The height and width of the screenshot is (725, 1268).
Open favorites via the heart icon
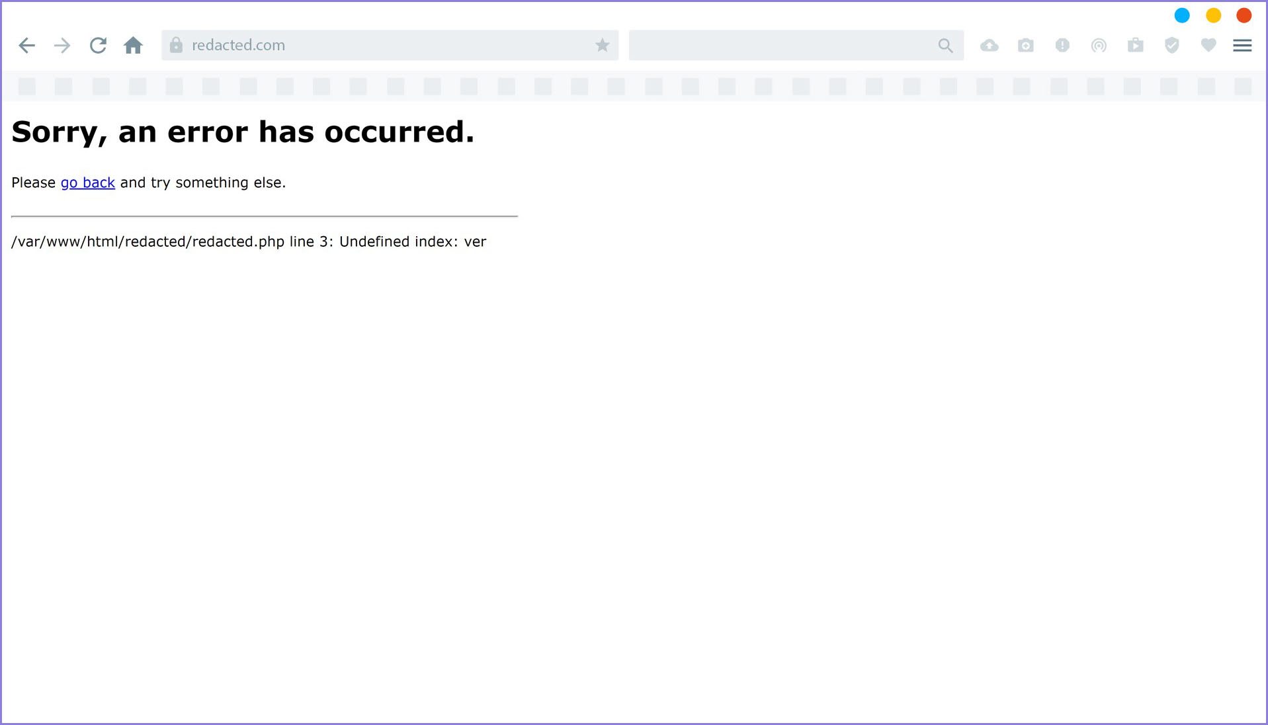pyautogui.click(x=1208, y=45)
